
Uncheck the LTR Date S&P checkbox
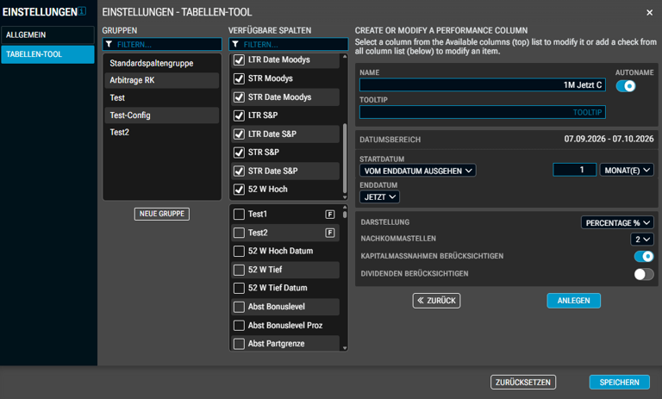(x=239, y=134)
